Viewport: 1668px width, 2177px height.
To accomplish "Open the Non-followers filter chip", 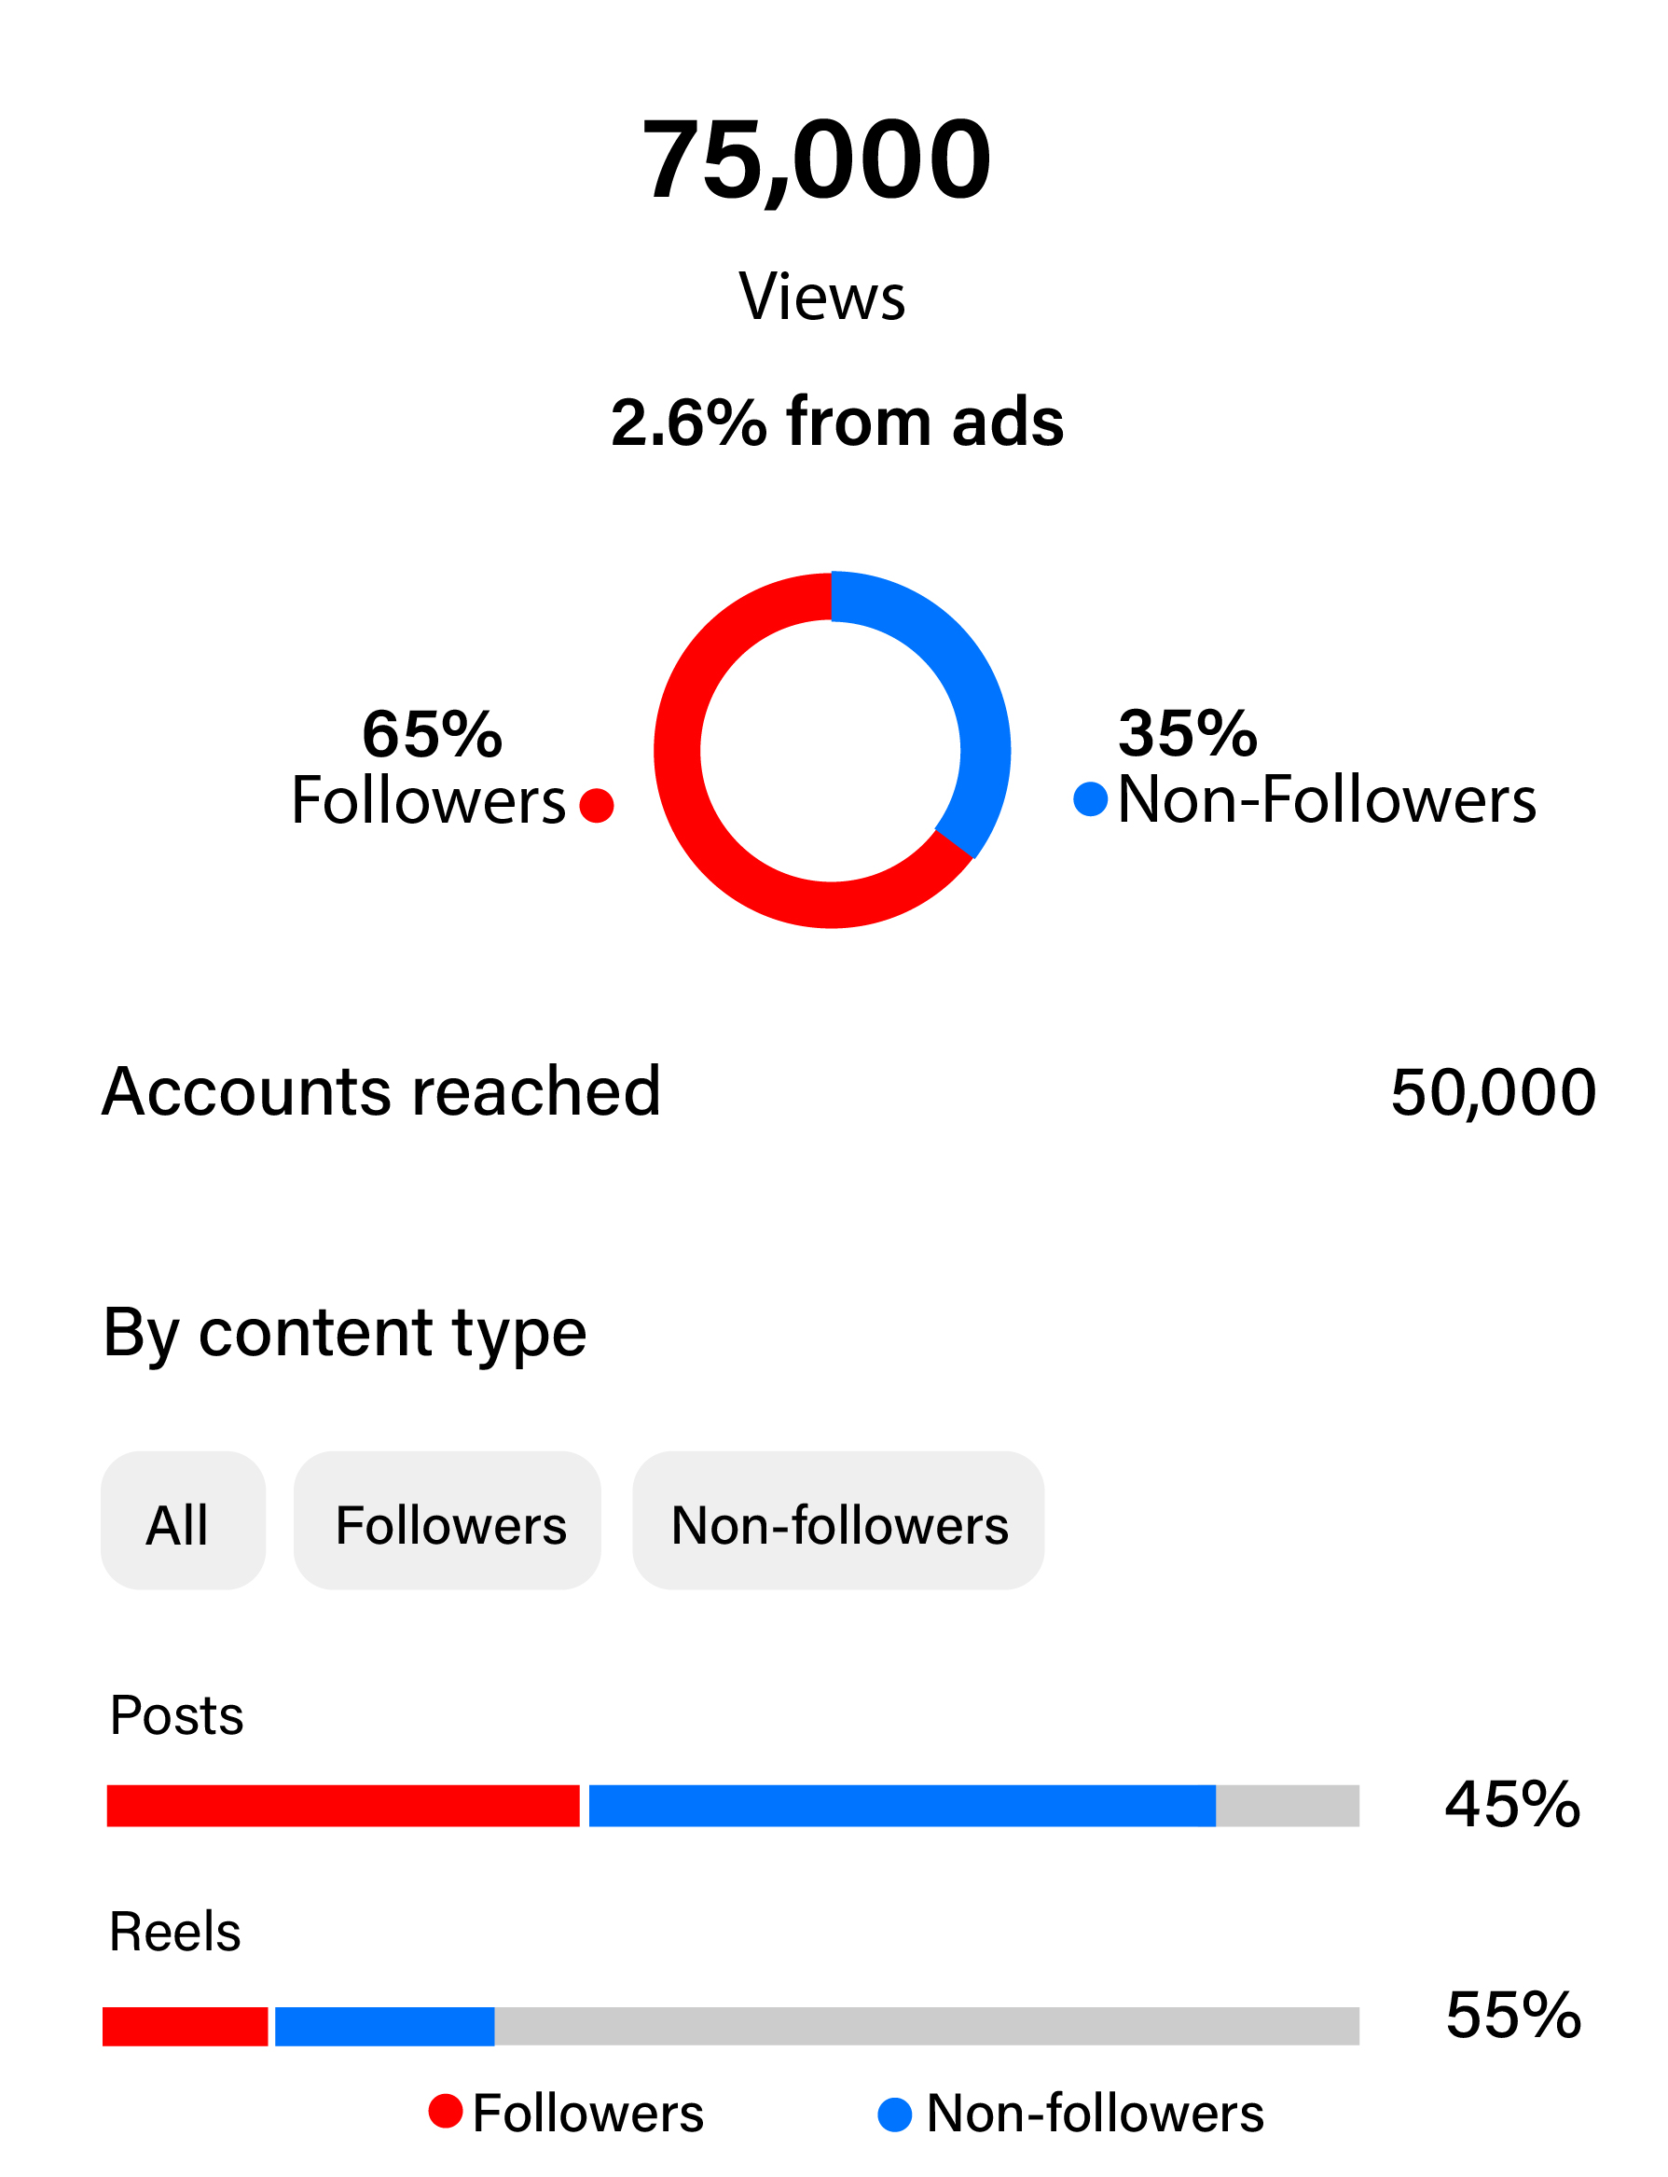I will tap(838, 1520).
